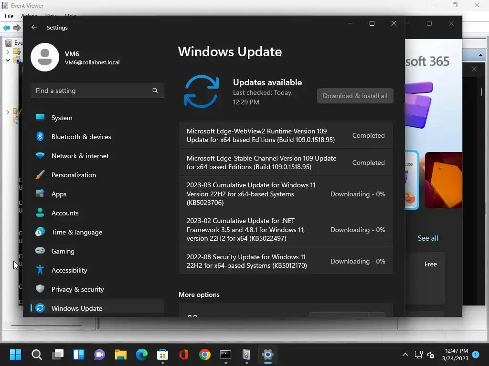This screenshot has width=489, height=366.
Task: Open the Windows Start menu
Action: point(15,355)
